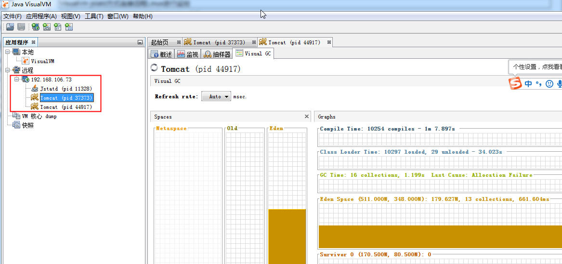Open the 工具(T) menu
562x264 pixels.
click(94, 16)
